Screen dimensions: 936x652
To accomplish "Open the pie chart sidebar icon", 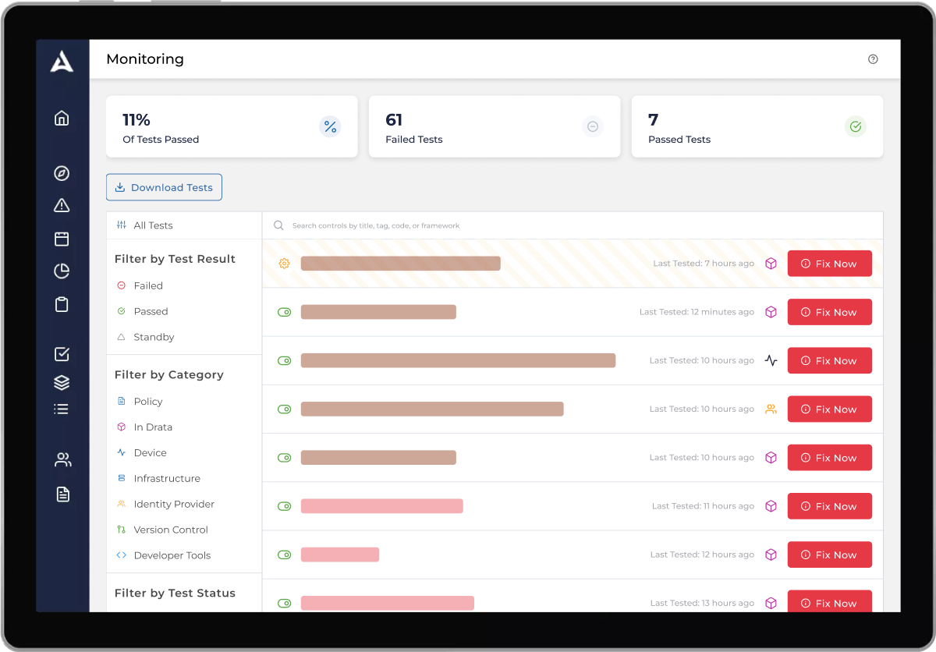I will (62, 271).
